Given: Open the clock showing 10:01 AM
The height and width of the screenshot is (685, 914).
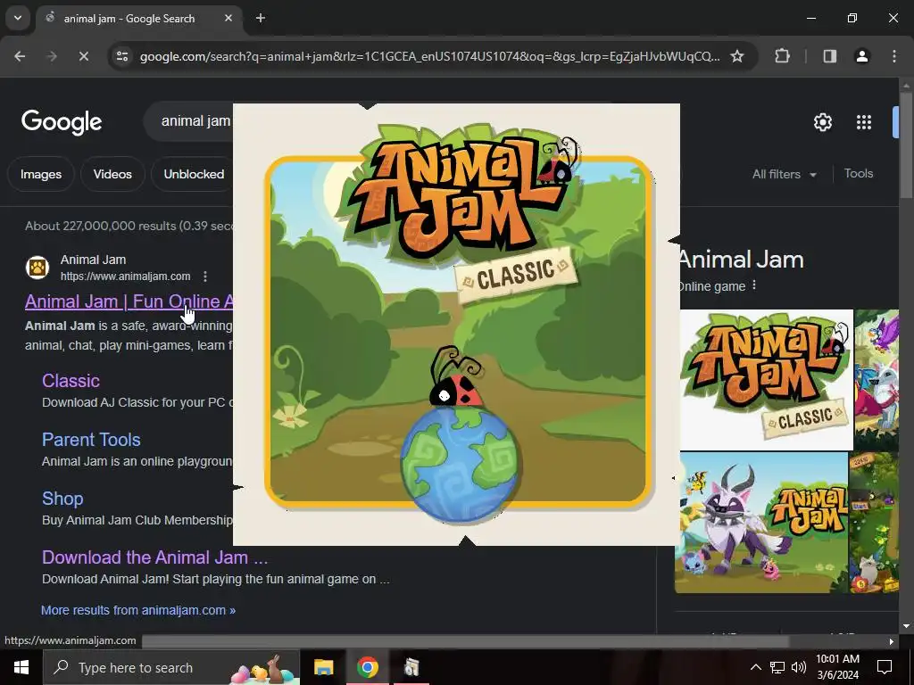Looking at the screenshot, I should 837,667.
